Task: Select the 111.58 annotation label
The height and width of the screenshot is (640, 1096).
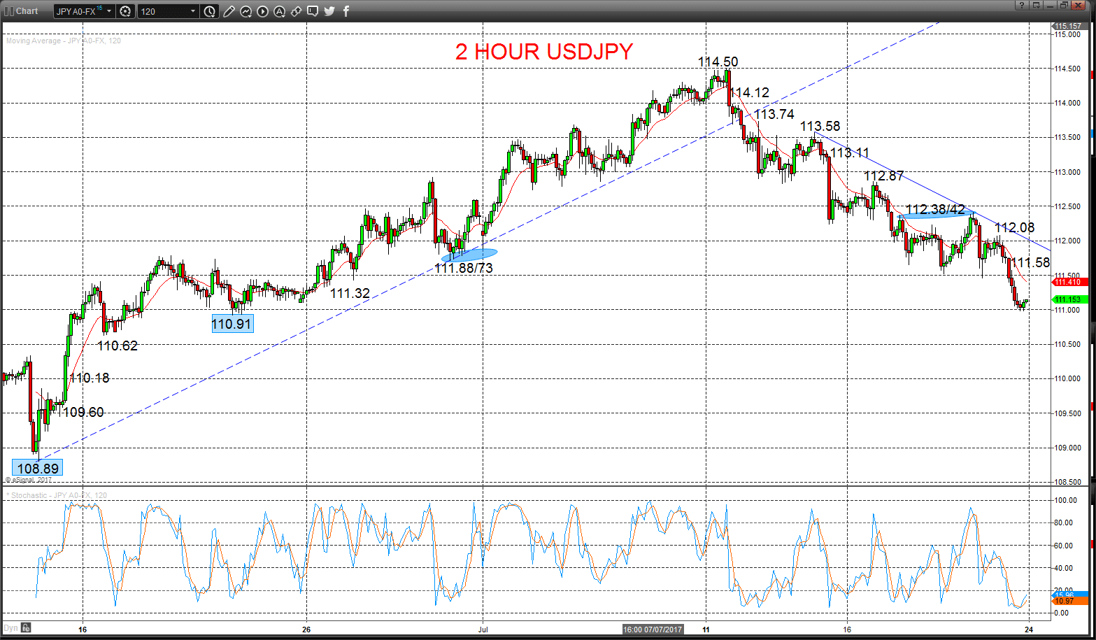Action: 1032,262
